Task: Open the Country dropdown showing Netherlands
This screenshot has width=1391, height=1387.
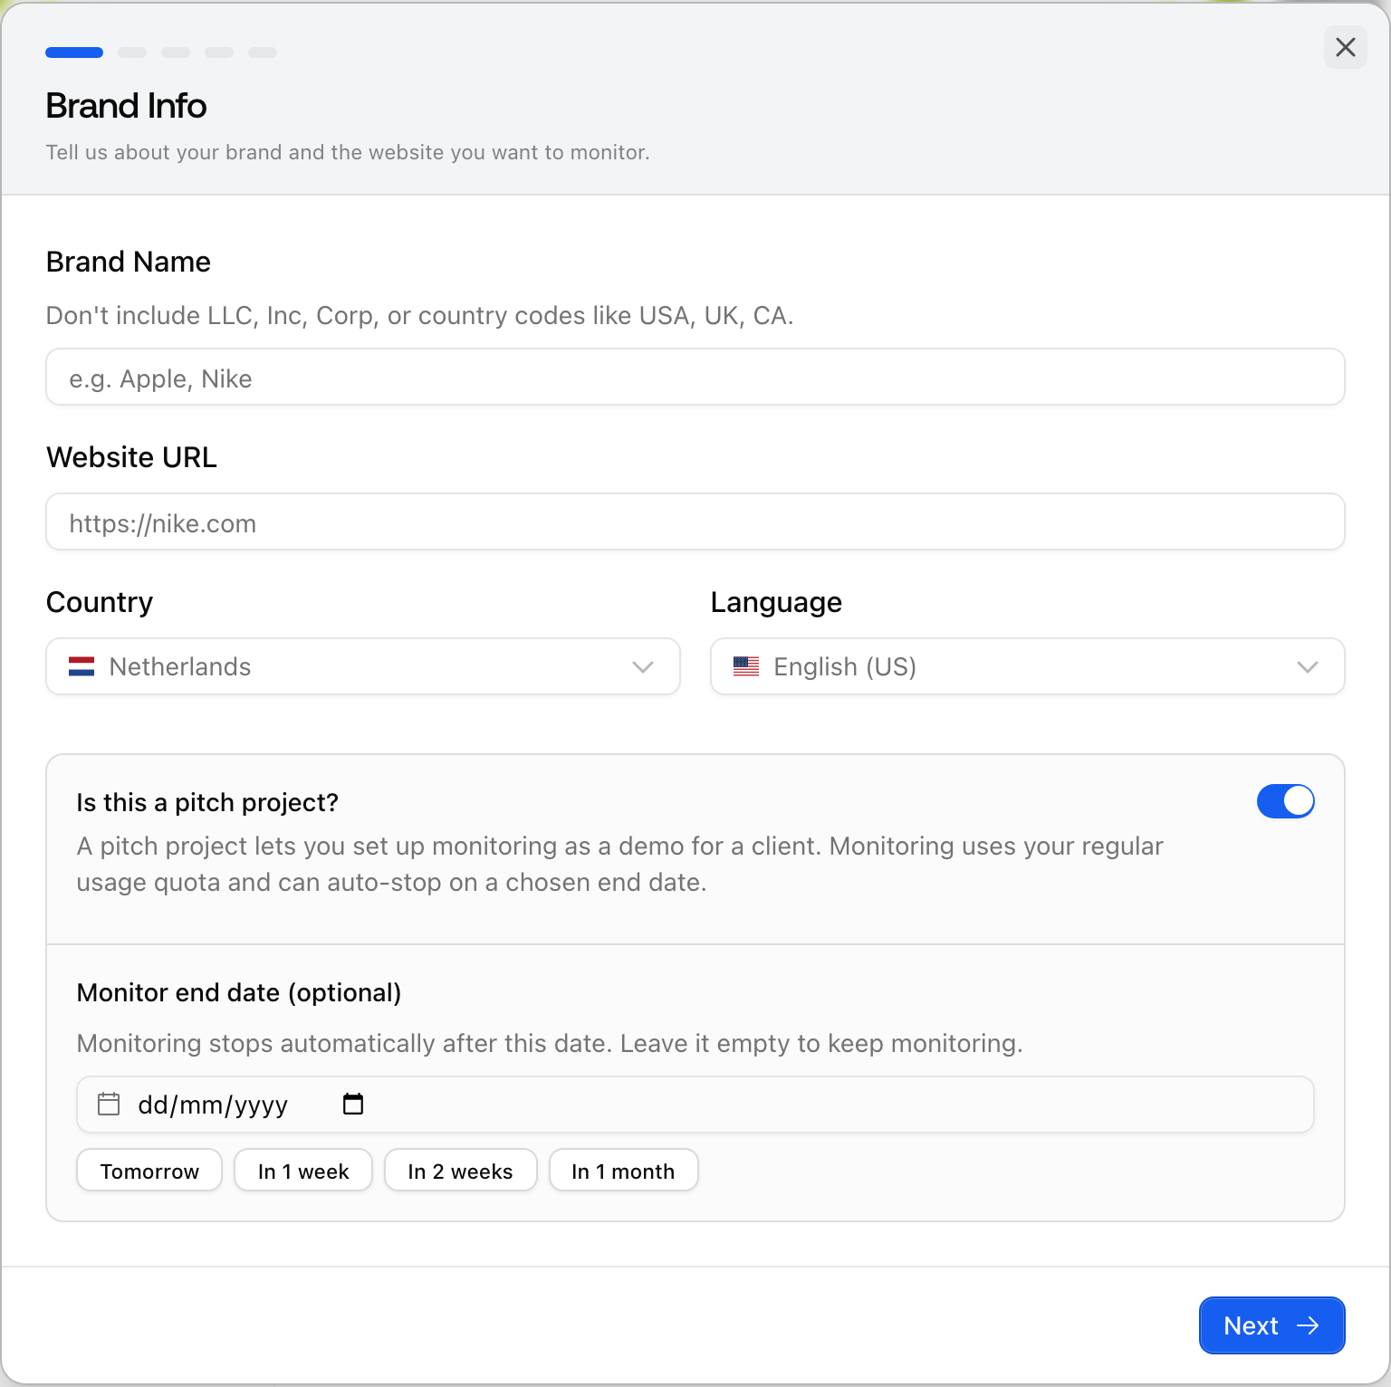Action: tap(362, 666)
